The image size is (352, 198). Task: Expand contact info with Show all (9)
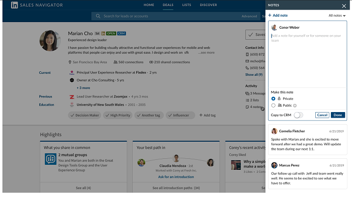click(253, 75)
